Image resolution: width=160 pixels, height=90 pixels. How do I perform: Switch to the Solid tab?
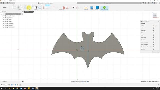click(x=13, y=5)
